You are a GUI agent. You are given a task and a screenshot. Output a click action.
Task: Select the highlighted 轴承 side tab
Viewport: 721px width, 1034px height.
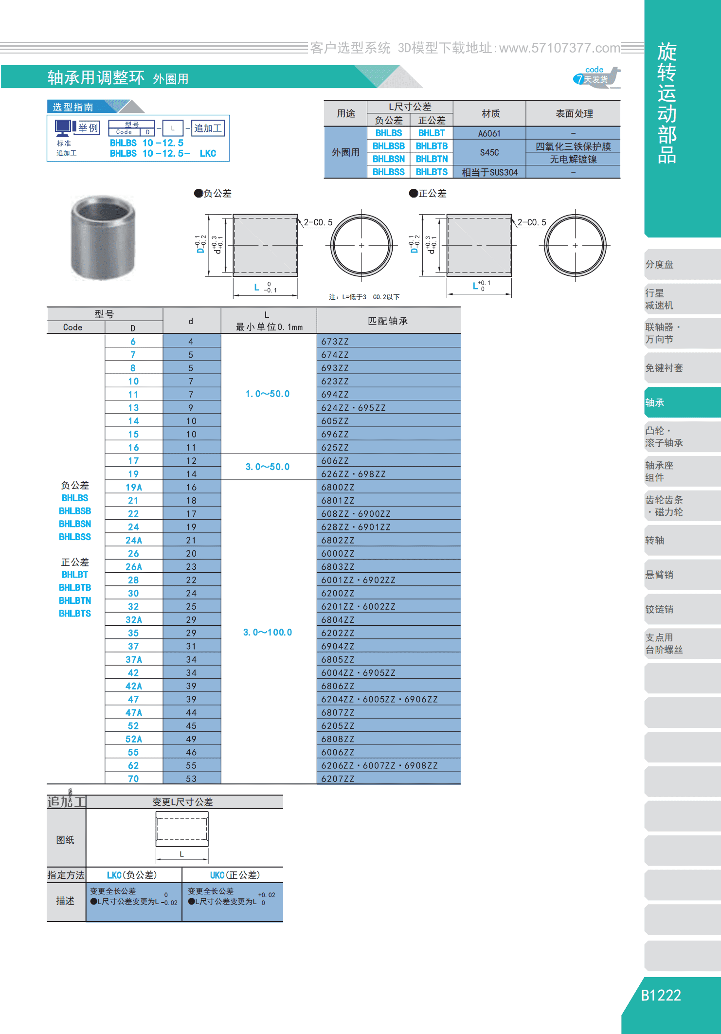(x=682, y=402)
